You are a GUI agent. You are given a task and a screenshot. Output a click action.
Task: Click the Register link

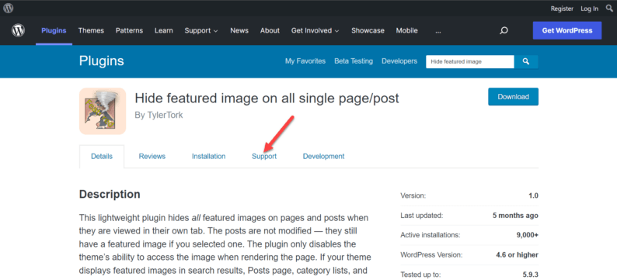[x=562, y=9]
